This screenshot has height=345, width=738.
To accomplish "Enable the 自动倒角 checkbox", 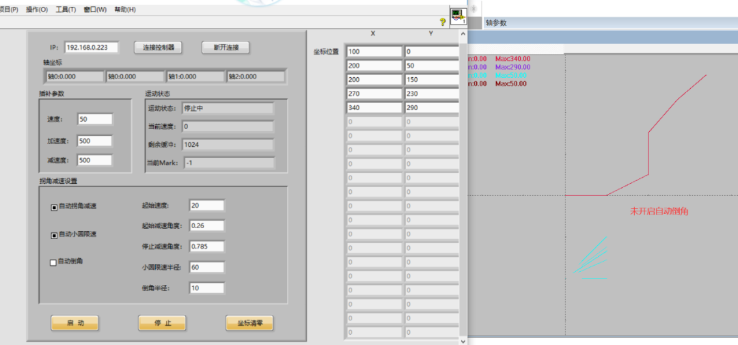I will [53, 262].
